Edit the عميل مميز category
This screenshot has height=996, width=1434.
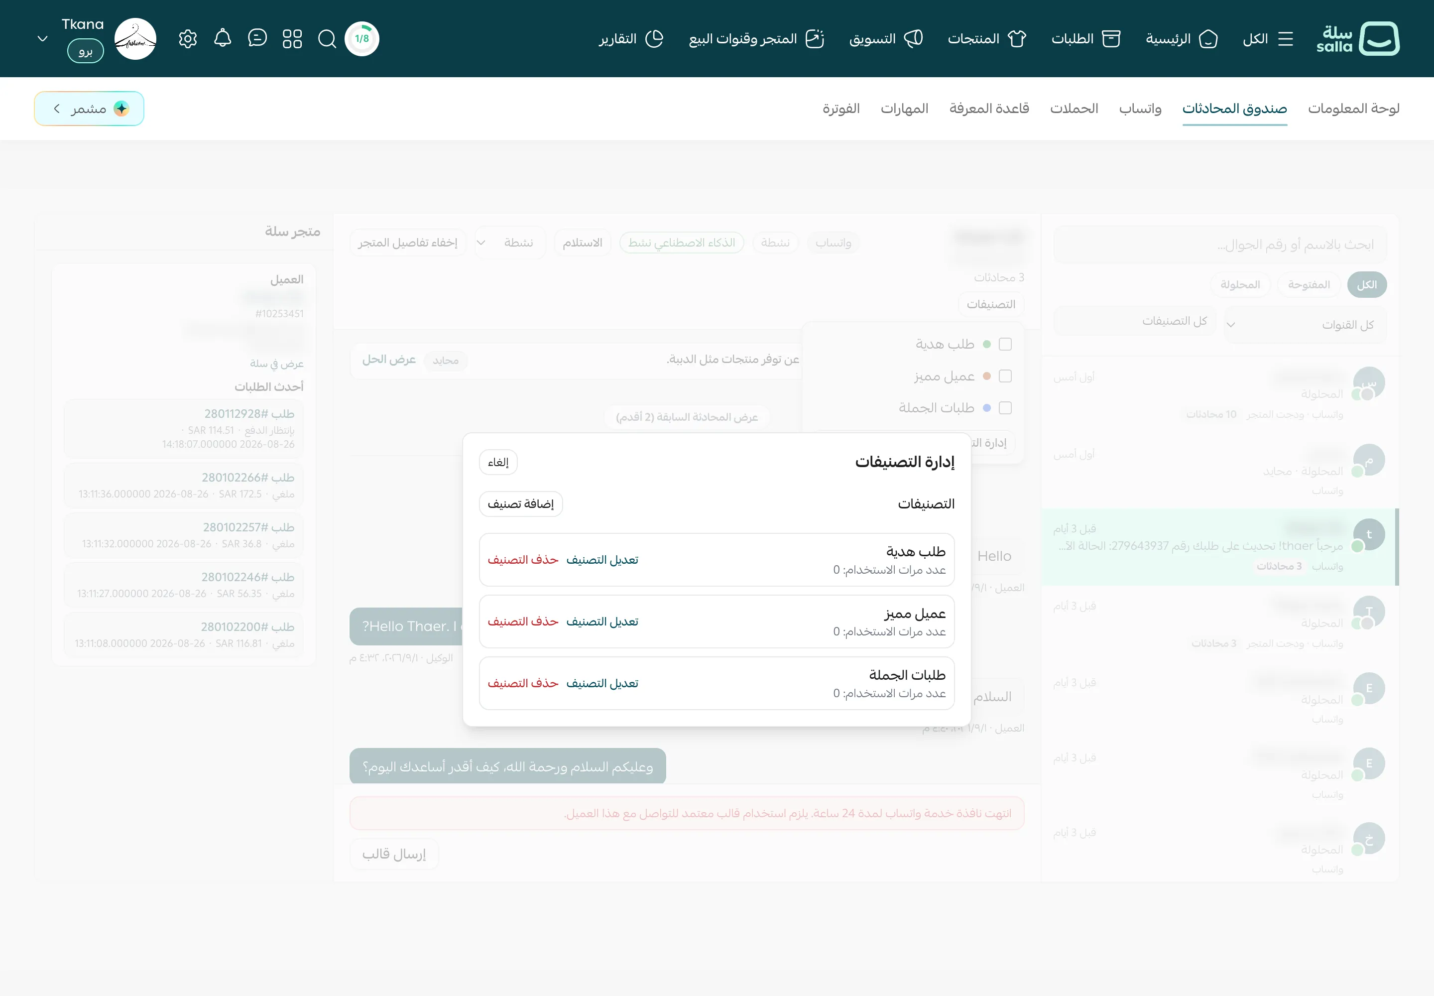[x=602, y=622]
